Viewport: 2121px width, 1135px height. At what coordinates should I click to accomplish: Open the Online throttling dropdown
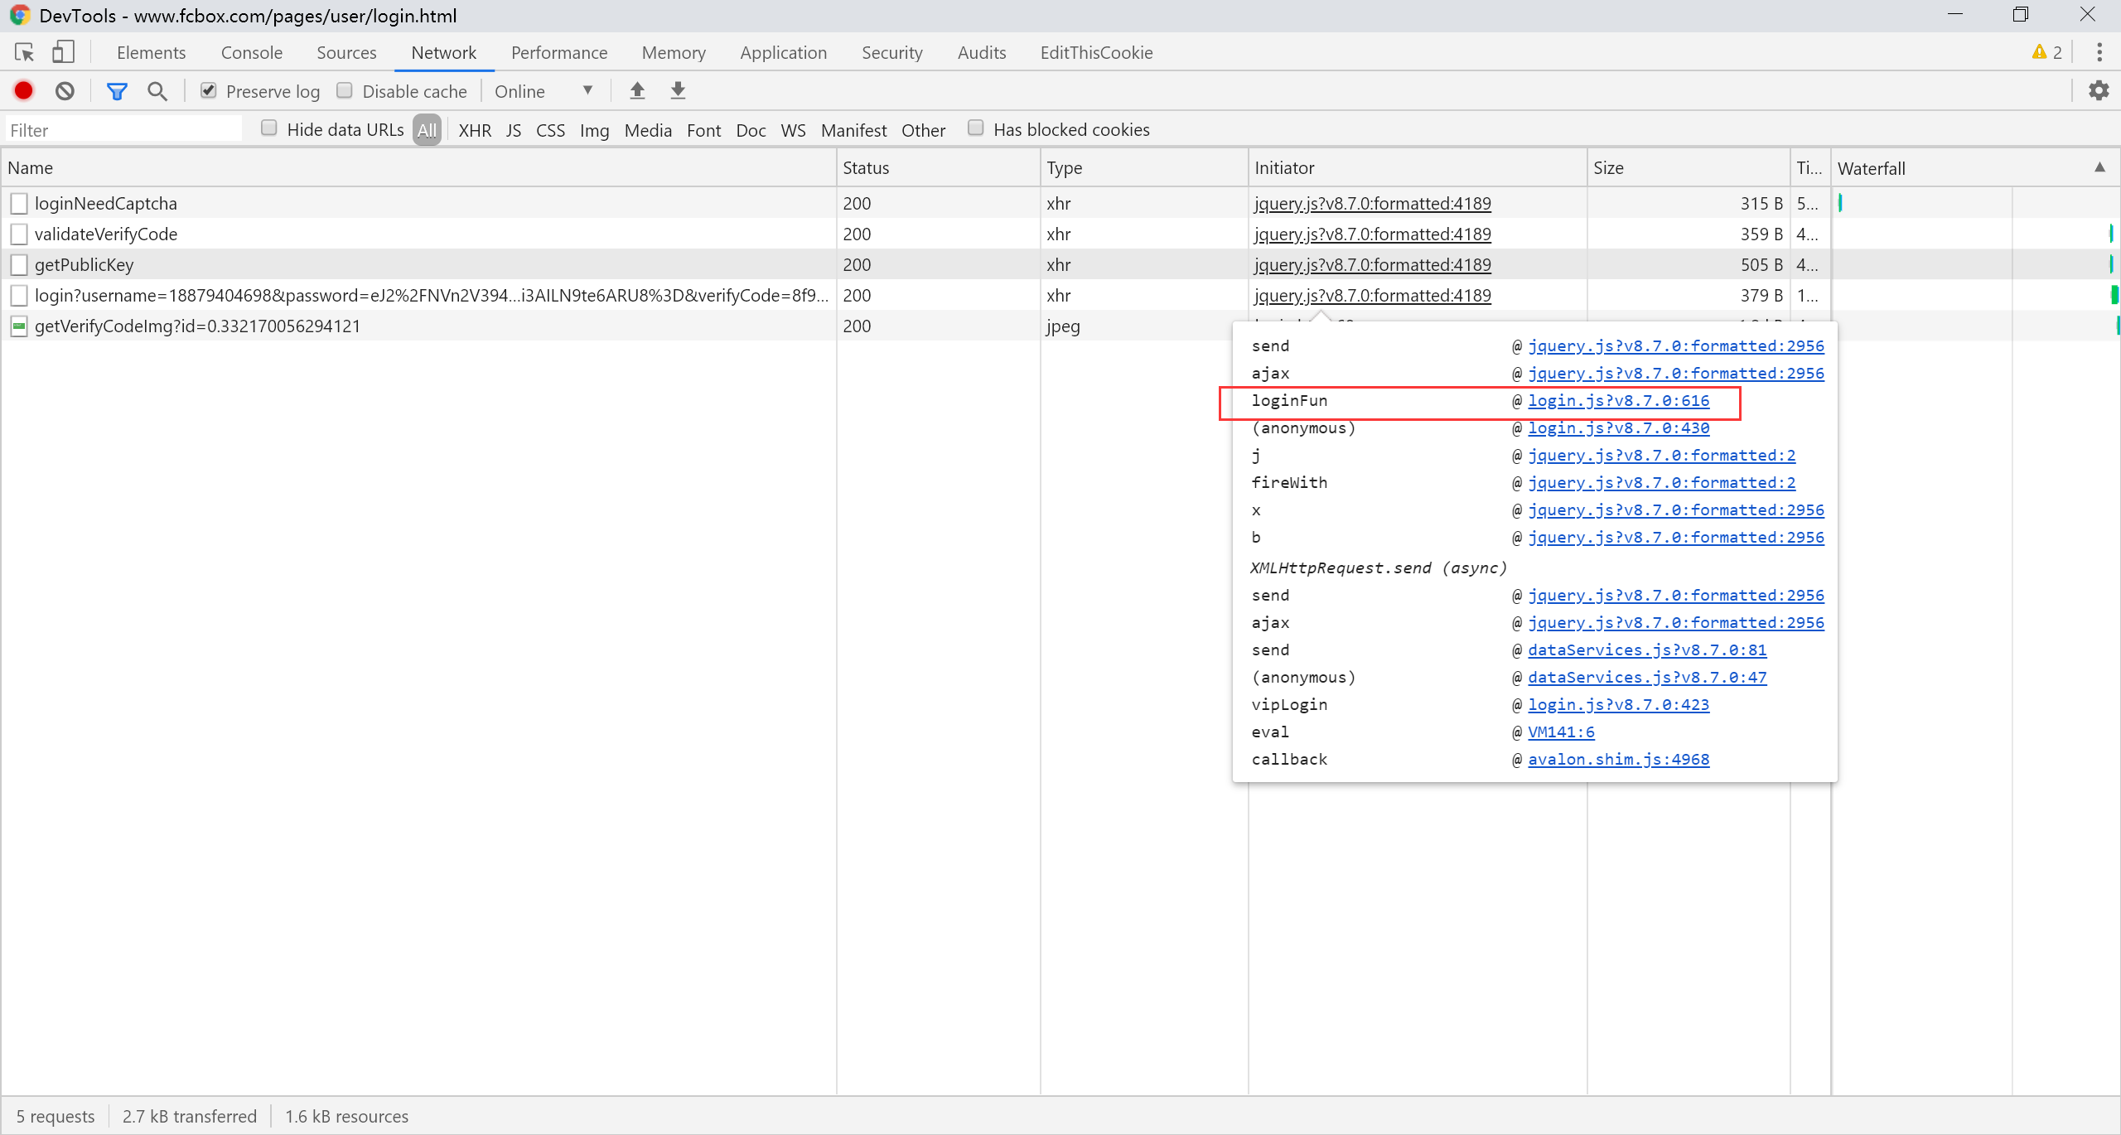point(544,91)
